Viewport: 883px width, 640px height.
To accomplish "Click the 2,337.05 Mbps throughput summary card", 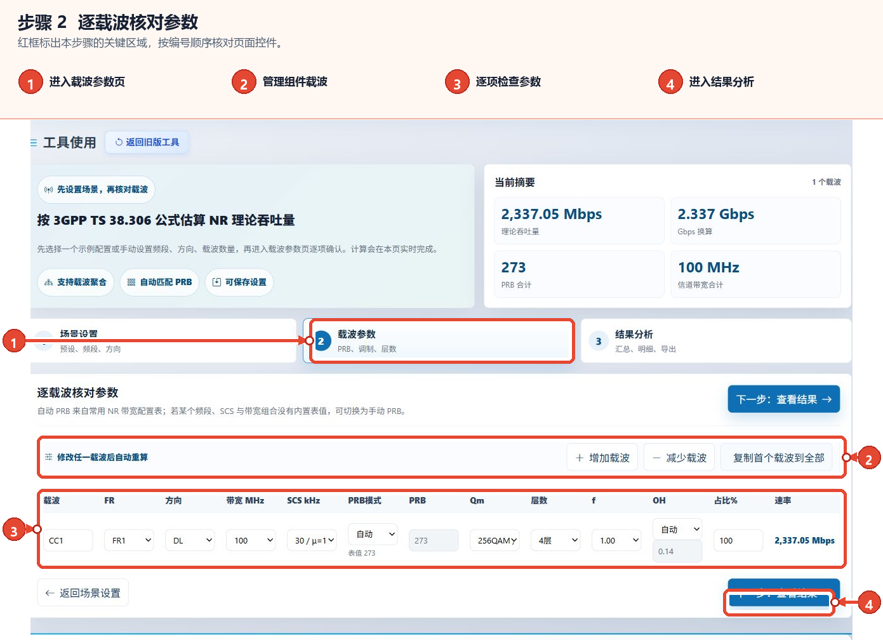I will click(x=579, y=220).
